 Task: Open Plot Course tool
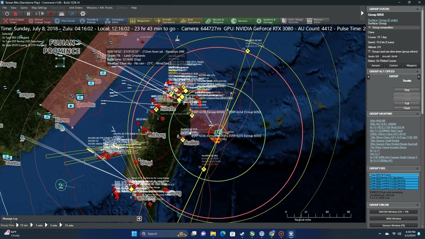[x=64, y=21]
